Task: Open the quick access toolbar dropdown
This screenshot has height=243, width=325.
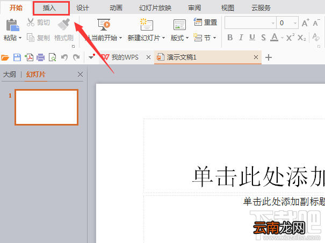Action: 91,57
